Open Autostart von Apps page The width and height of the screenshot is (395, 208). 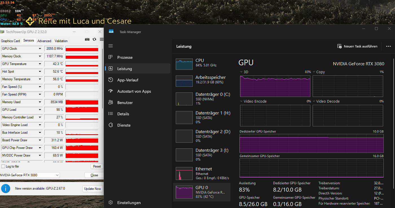pos(138,91)
